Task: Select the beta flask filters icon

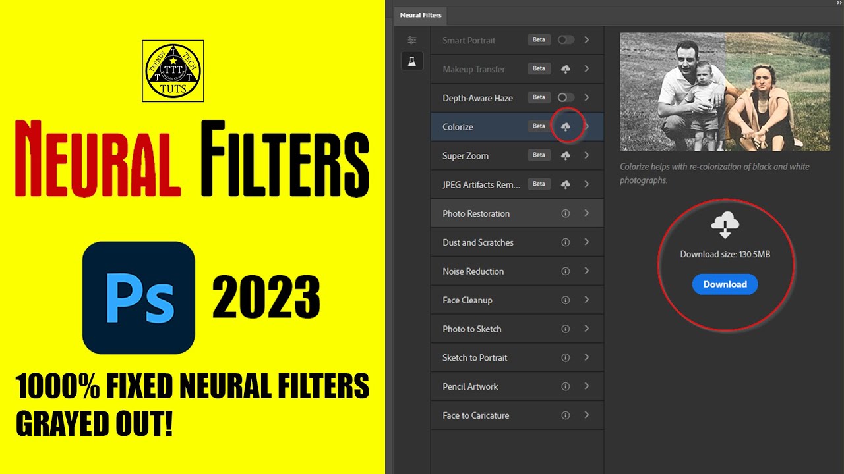Action: tap(412, 61)
